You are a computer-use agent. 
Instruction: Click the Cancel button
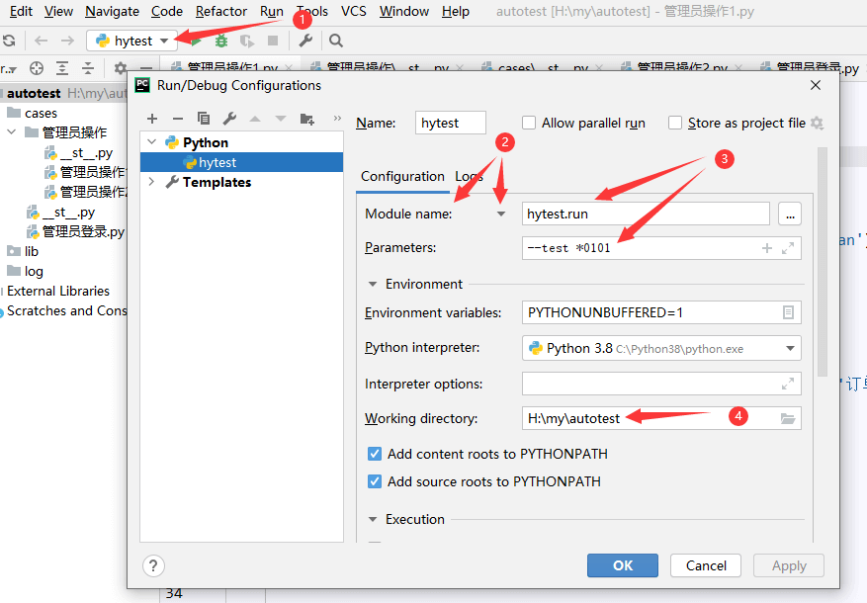pyautogui.click(x=706, y=565)
